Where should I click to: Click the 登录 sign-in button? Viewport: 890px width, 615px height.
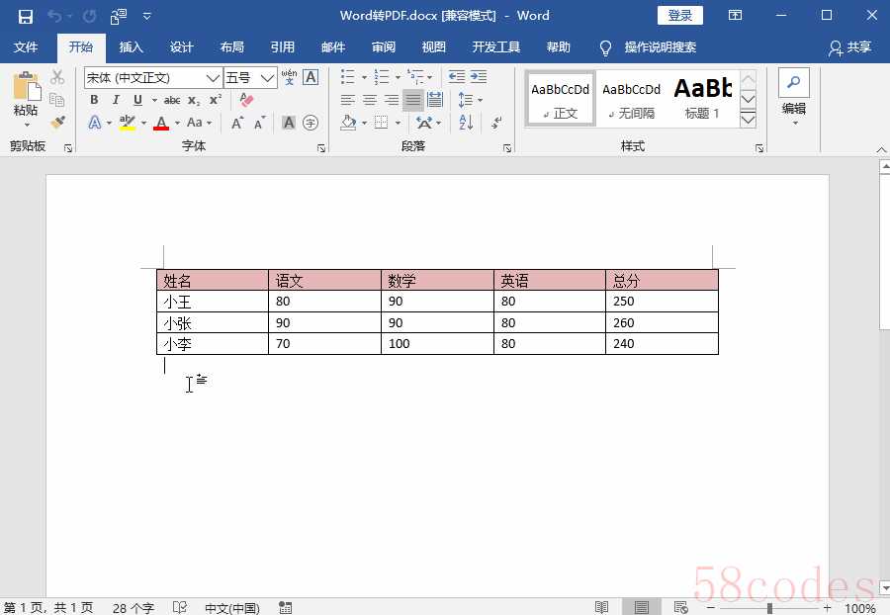coord(679,16)
